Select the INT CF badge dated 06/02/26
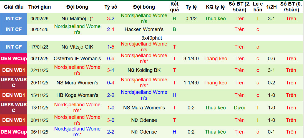Viewport: 304px width, 138px height. pyautogui.click(x=14, y=19)
